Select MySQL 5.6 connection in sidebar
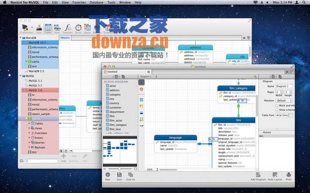 pos(40,90)
